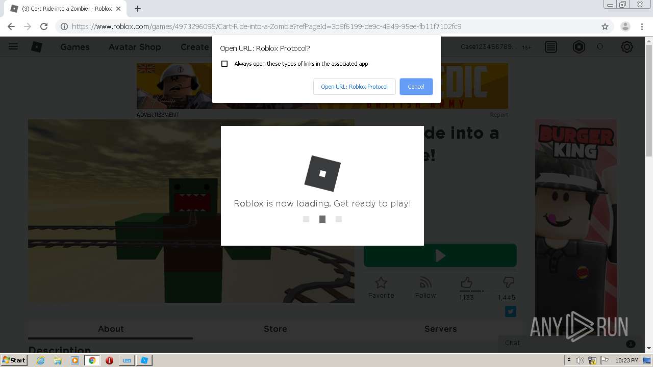The height and width of the screenshot is (367, 653).
Task: Open Chrome three-dot menu
Action: 643,27
